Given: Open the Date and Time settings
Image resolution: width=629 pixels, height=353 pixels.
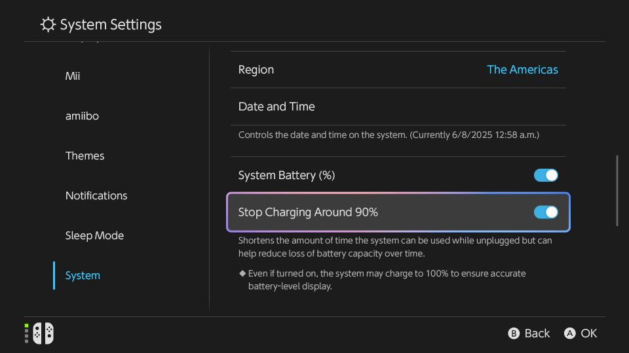Looking at the screenshot, I should (x=276, y=107).
